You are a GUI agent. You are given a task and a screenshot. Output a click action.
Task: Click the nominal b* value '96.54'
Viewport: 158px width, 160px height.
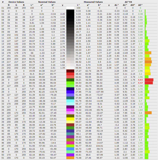coord(53,83)
